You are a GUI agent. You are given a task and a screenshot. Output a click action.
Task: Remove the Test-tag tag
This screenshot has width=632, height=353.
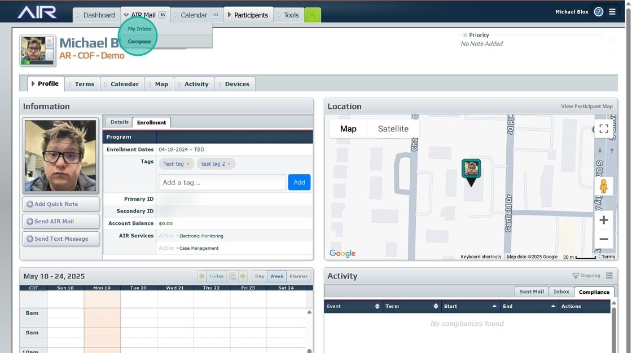click(x=188, y=164)
